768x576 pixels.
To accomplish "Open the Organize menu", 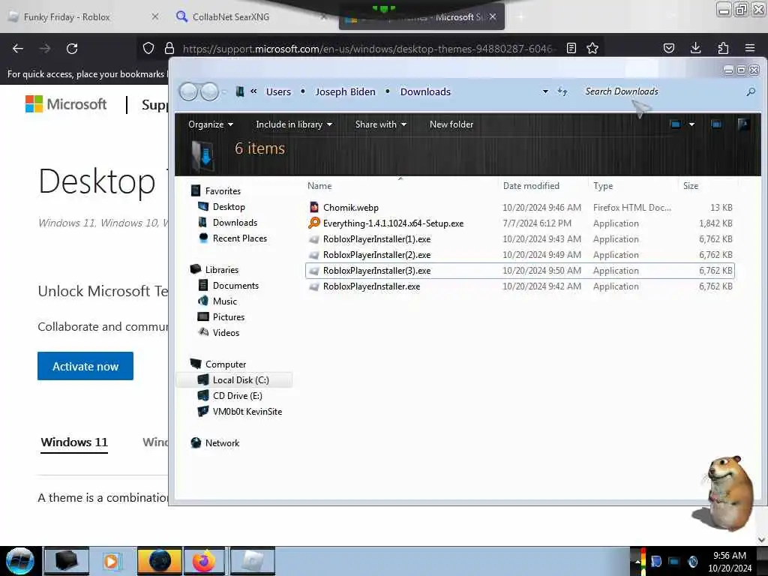I will point(211,124).
